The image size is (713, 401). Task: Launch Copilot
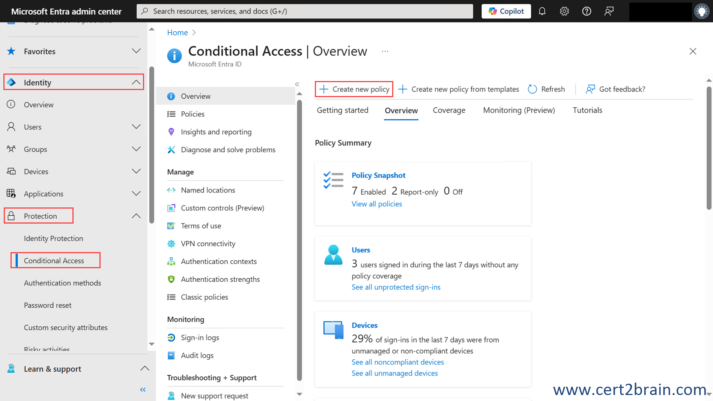click(x=506, y=11)
